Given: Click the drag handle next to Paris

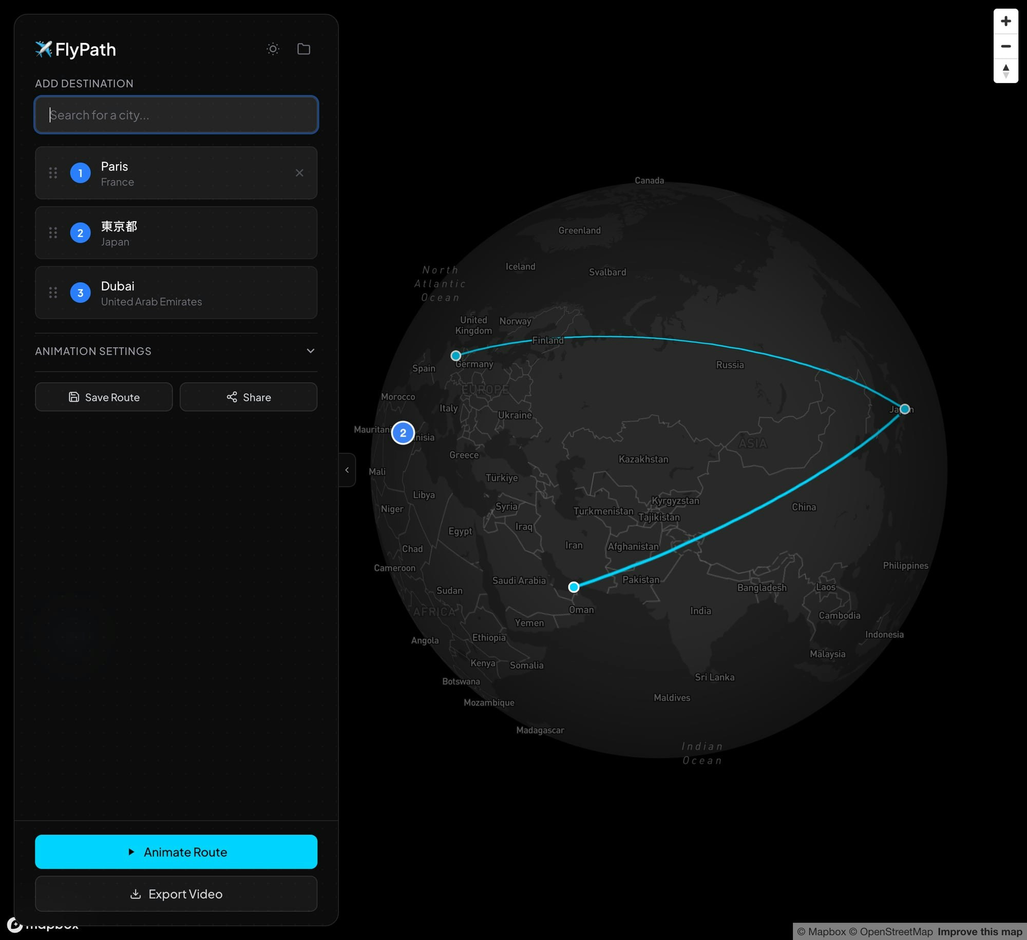Looking at the screenshot, I should 53,173.
